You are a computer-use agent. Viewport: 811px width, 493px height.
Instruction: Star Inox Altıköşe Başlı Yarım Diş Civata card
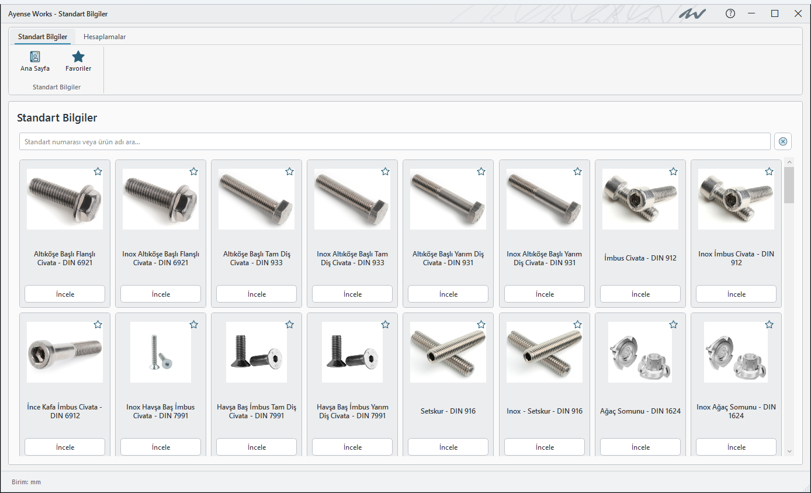click(577, 171)
